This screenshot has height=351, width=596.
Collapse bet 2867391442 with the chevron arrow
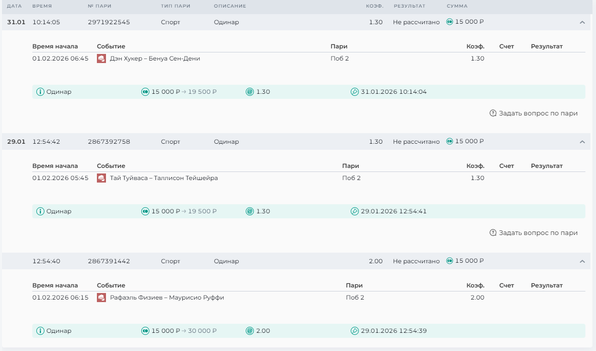[x=582, y=261]
